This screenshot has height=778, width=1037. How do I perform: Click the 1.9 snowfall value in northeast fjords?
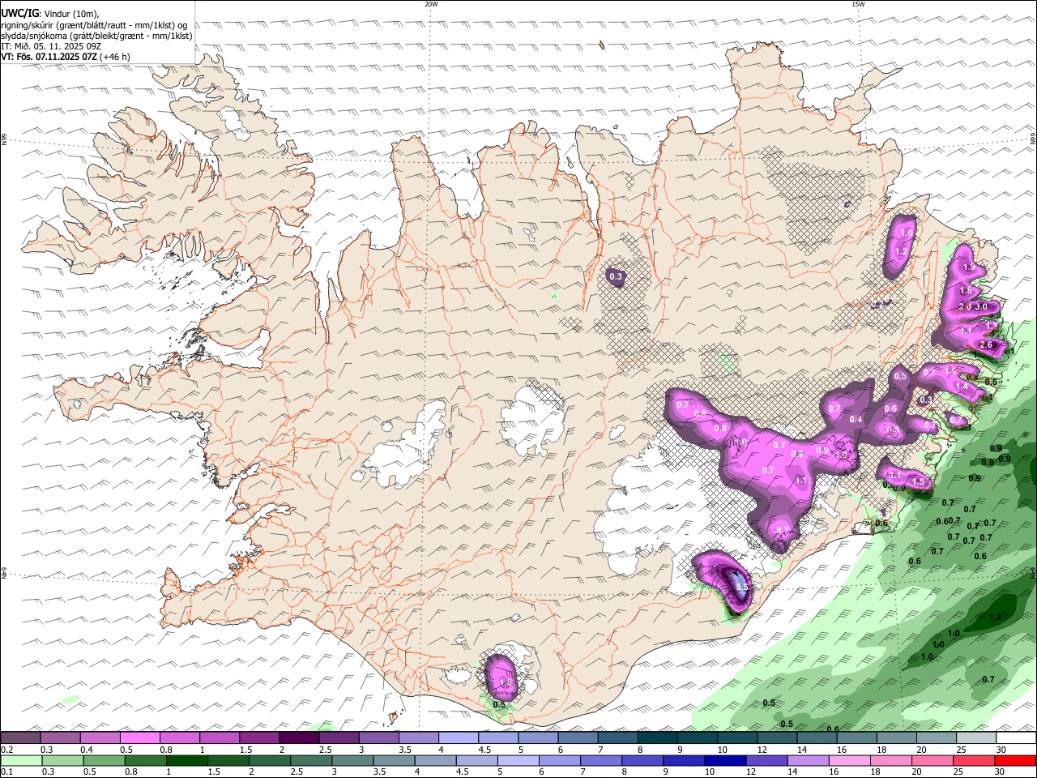[969, 268]
